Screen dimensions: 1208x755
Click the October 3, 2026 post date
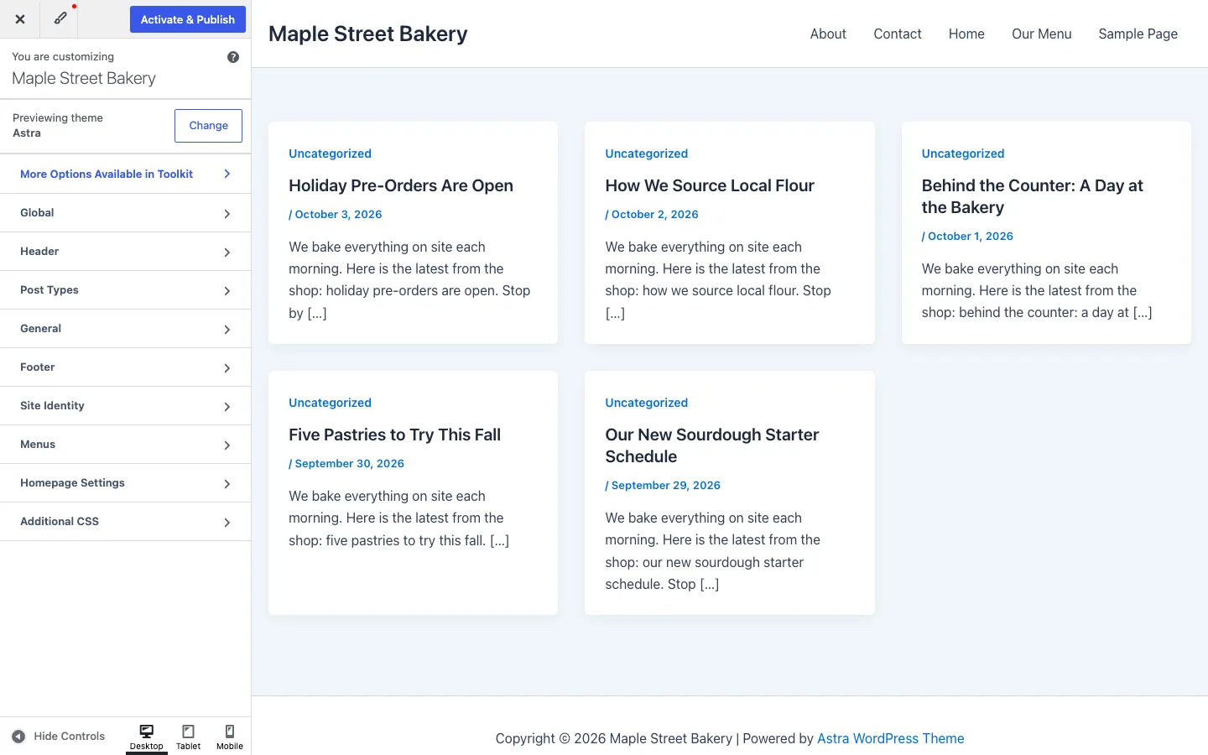[x=338, y=214]
